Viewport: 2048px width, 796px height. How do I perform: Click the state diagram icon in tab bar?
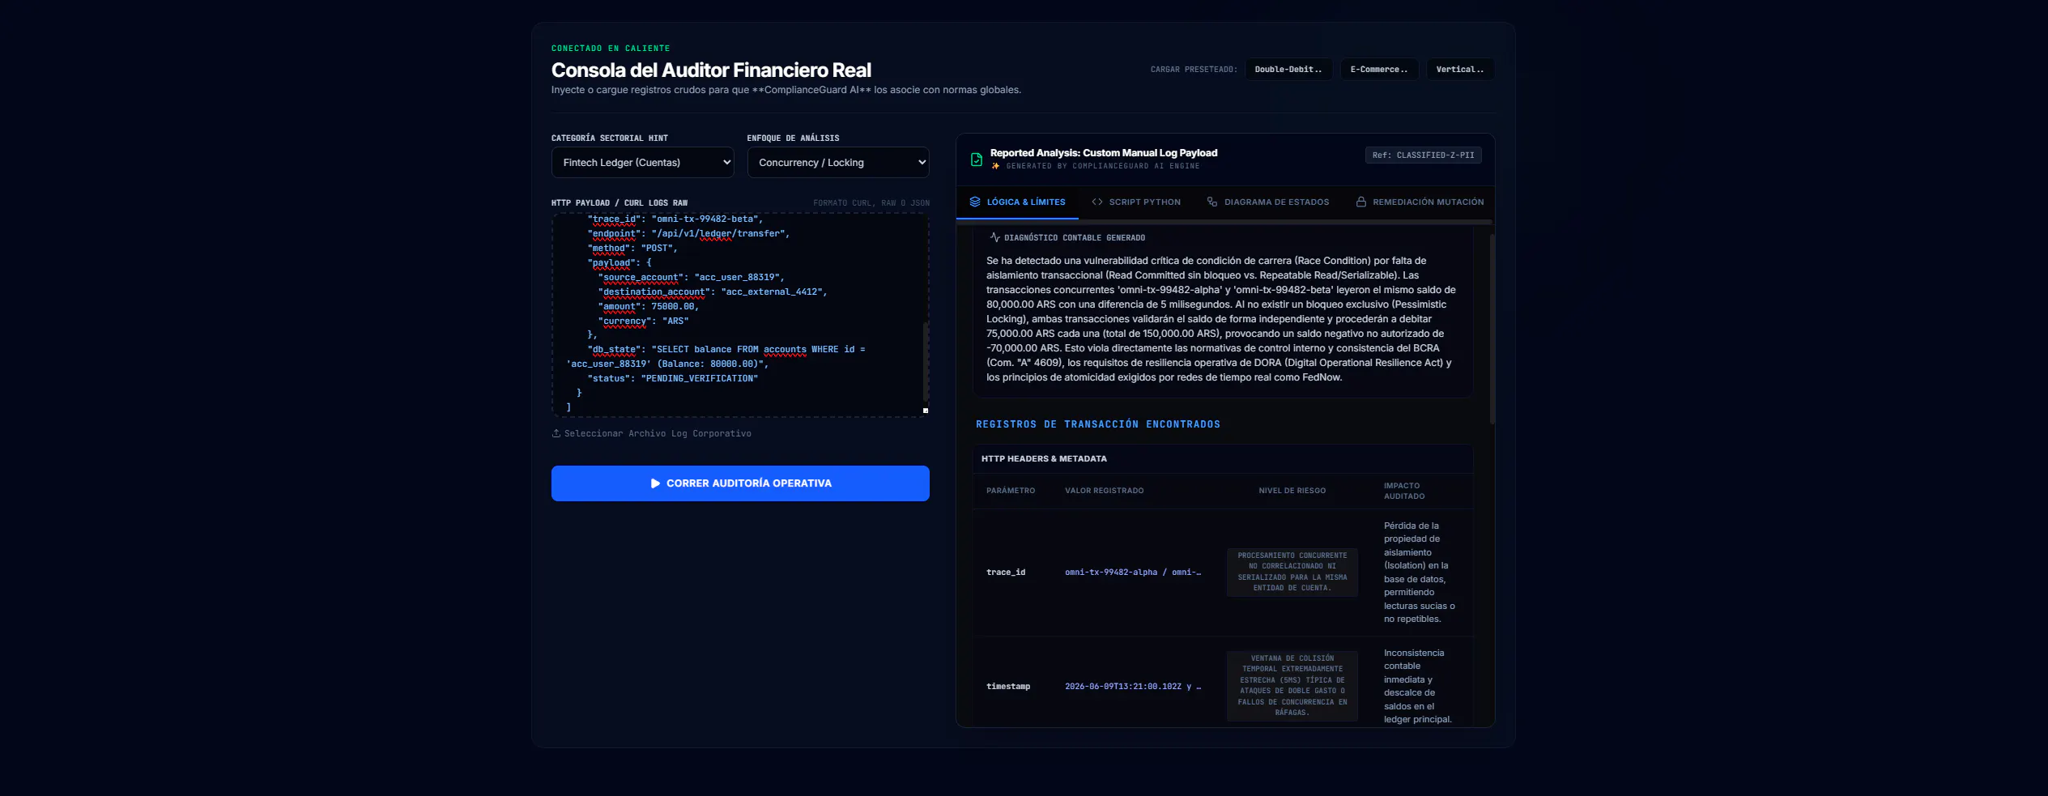[x=1212, y=202]
